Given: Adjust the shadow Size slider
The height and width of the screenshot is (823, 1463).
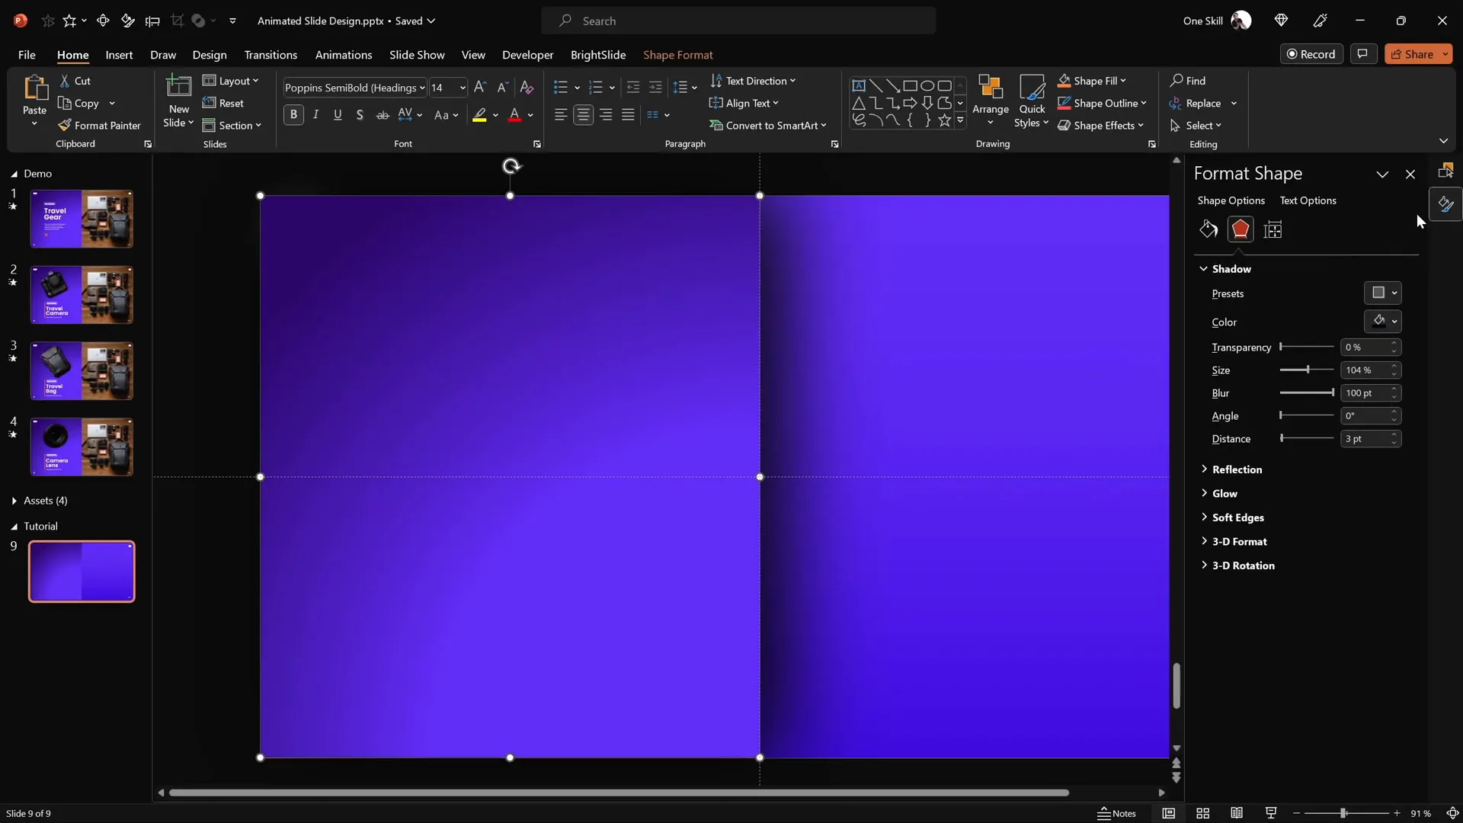Looking at the screenshot, I should (1308, 370).
